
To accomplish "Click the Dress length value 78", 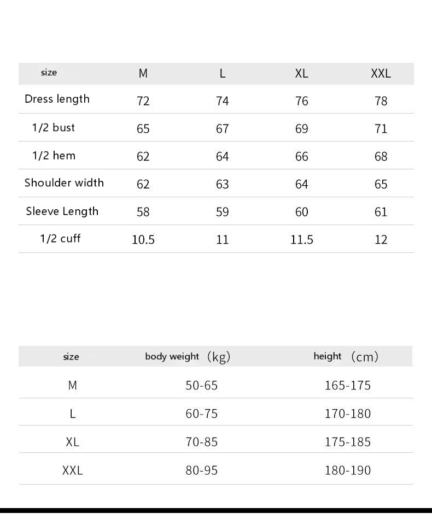I will [x=381, y=101].
